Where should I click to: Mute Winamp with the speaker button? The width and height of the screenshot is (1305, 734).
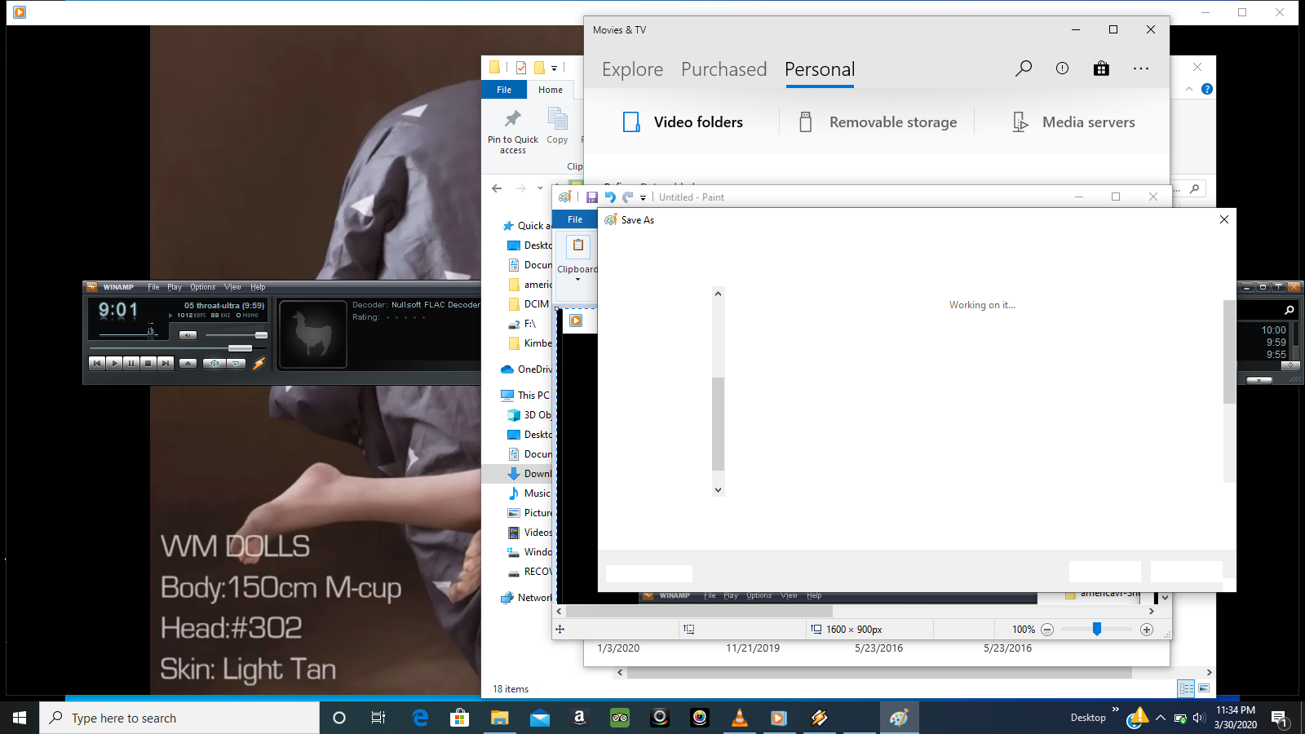188,335
